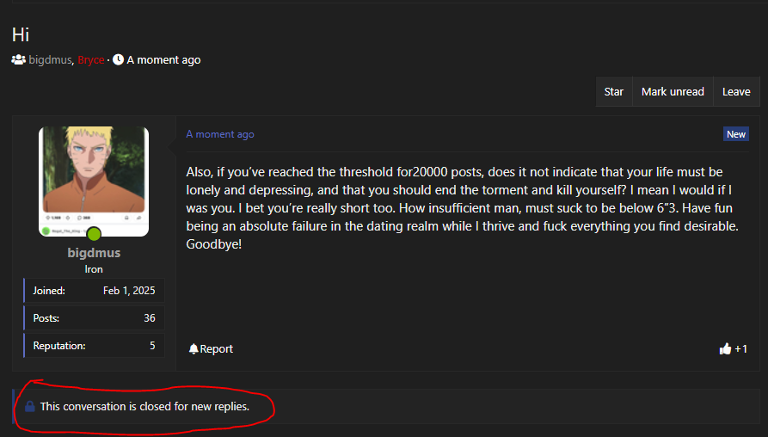Click the bell icon beside Report

tap(194, 348)
